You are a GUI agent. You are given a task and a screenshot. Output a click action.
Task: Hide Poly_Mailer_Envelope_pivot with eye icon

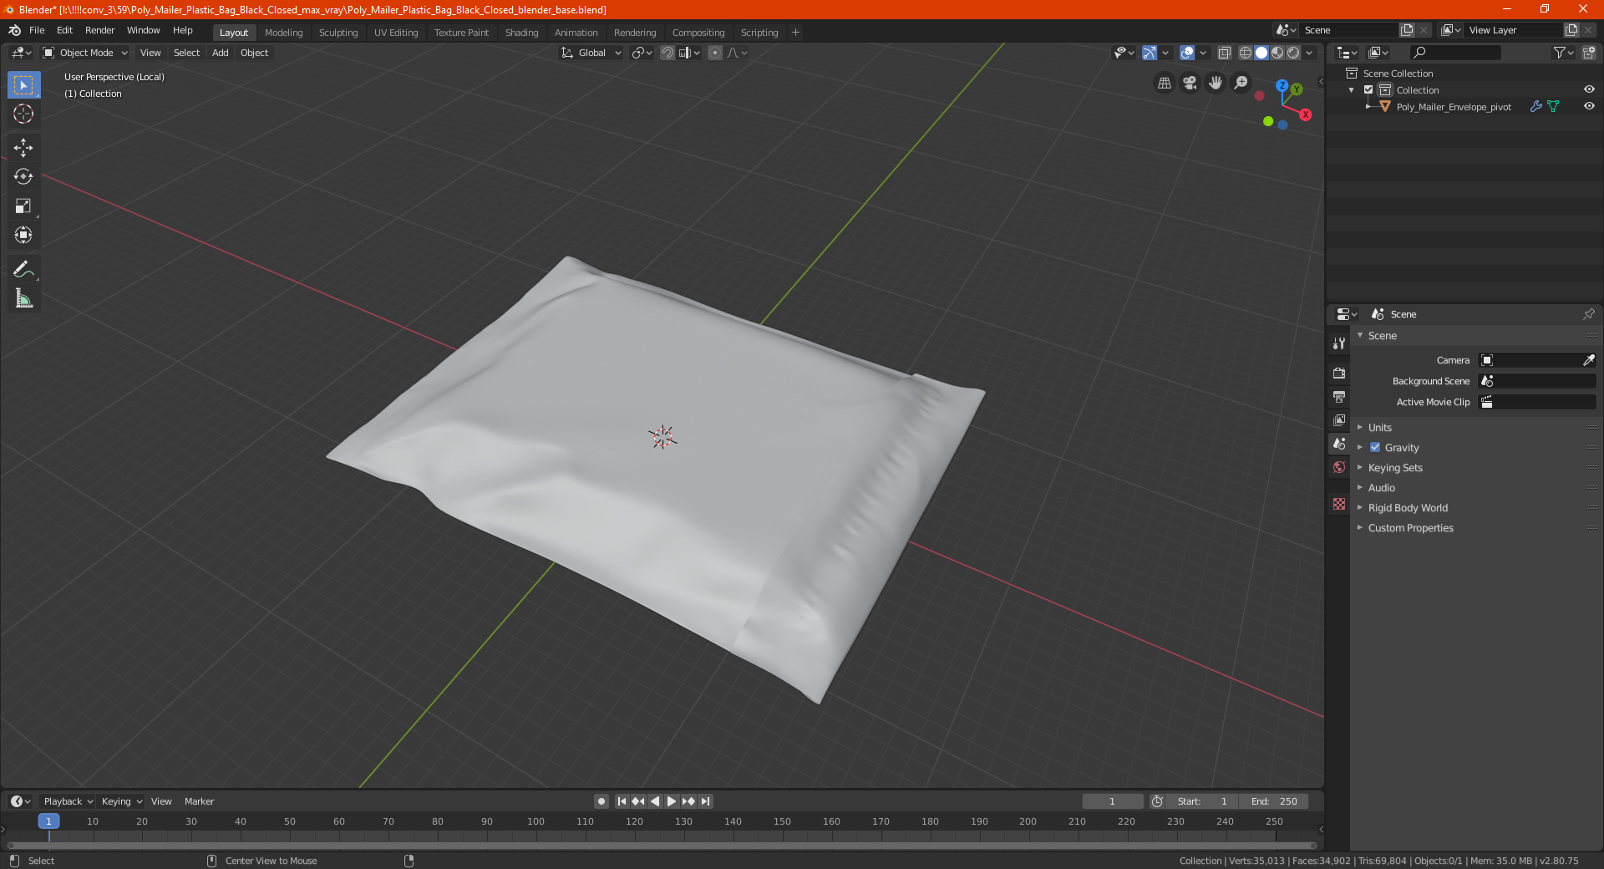(x=1589, y=106)
